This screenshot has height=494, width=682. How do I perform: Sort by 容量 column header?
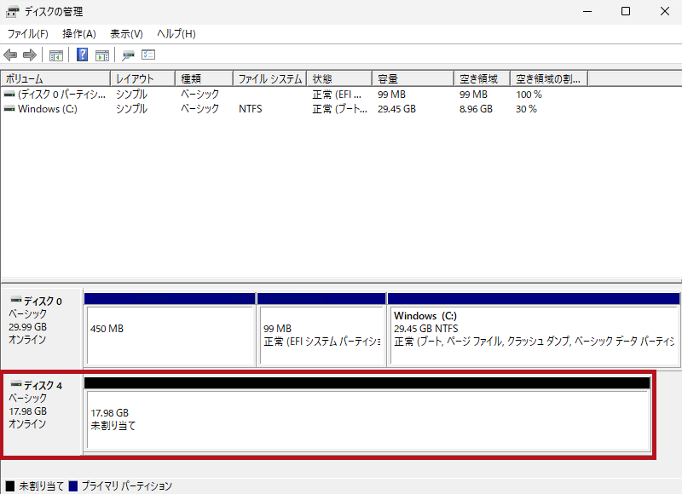tap(412, 78)
